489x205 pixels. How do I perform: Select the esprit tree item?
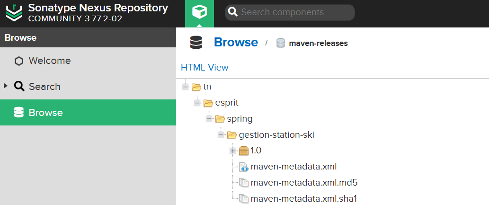[x=227, y=103]
